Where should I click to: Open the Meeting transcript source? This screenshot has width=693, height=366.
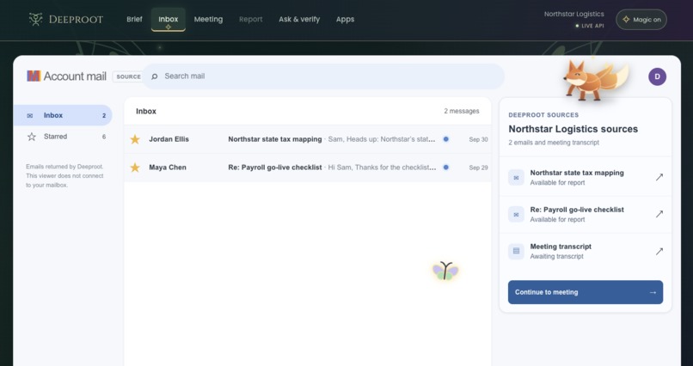tap(586, 251)
